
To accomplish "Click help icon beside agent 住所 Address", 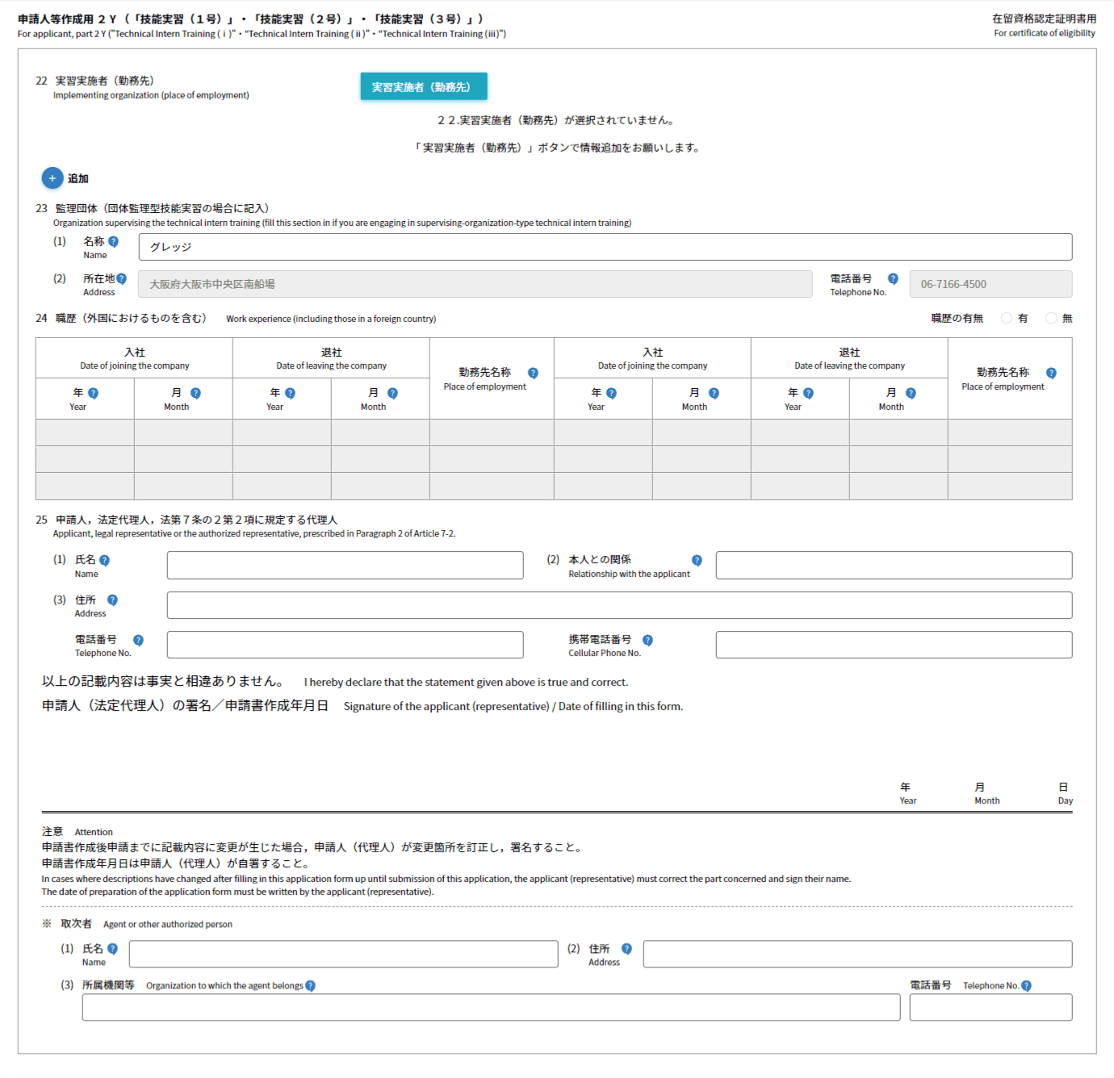I will pyautogui.click(x=626, y=949).
